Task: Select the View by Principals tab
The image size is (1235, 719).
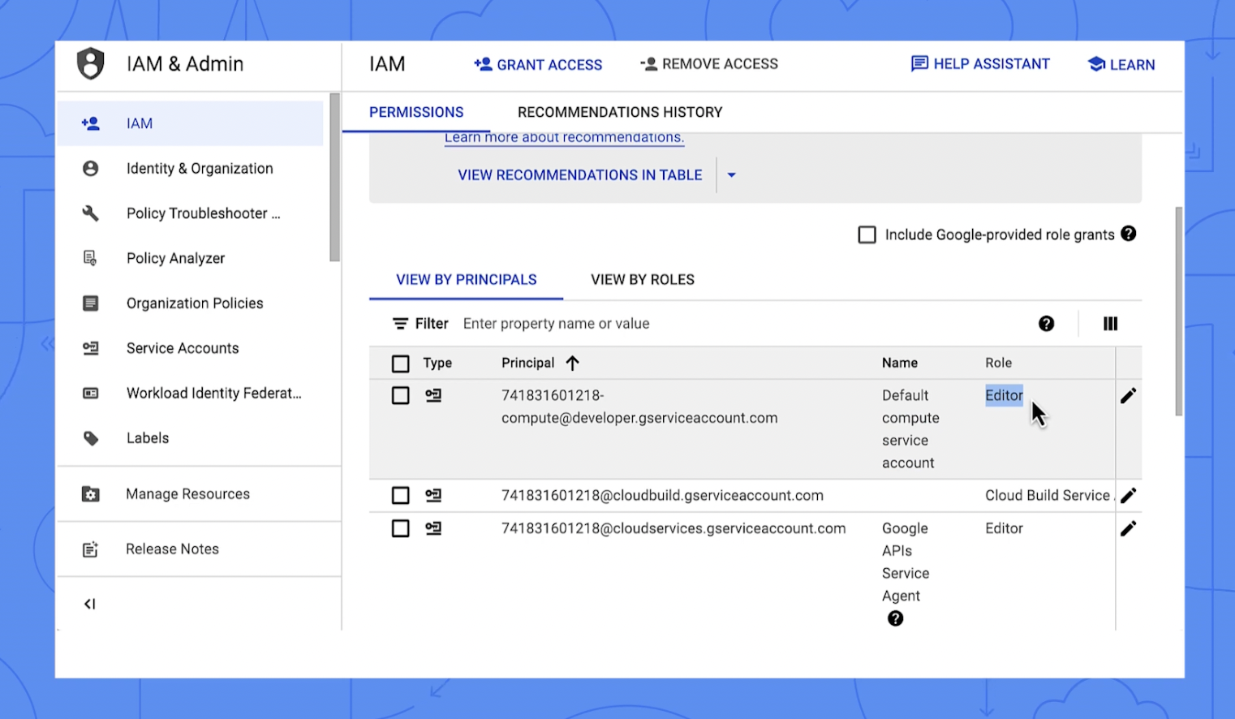Action: point(467,280)
